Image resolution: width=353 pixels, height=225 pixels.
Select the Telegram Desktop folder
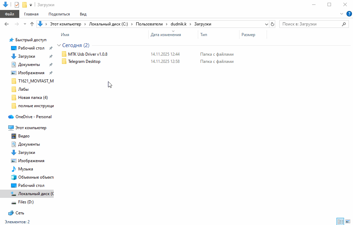pyautogui.click(x=84, y=61)
